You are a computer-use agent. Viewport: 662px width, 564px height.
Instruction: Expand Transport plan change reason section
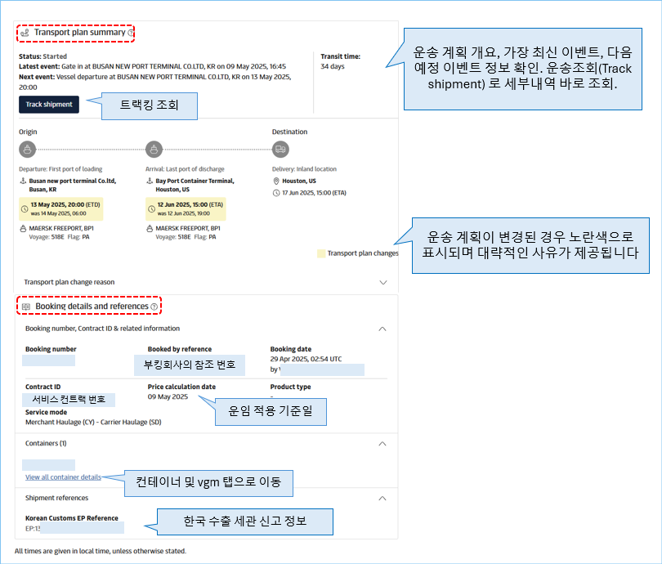click(383, 283)
